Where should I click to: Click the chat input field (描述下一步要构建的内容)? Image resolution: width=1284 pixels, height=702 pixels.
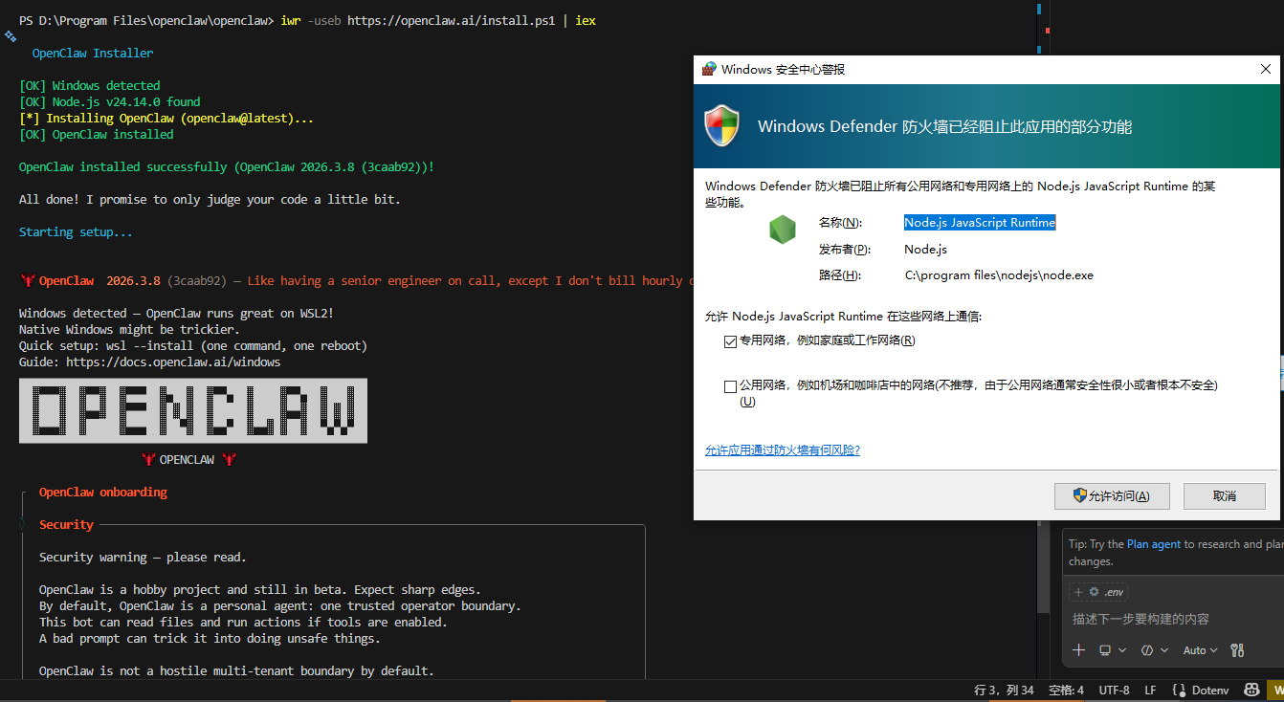coord(1173,620)
